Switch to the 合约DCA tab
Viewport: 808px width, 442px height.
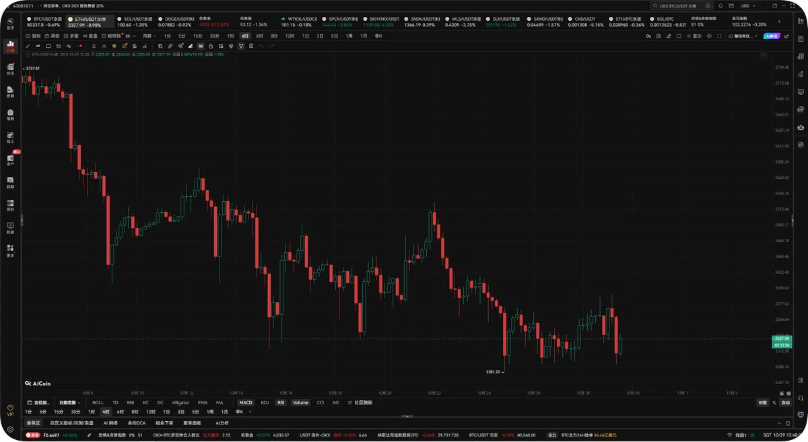pos(137,423)
